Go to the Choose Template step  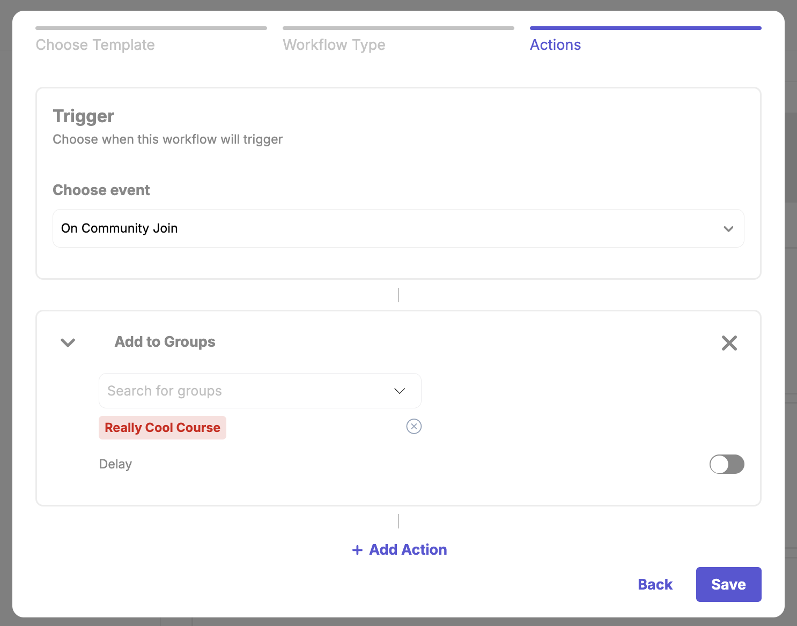pos(95,45)
